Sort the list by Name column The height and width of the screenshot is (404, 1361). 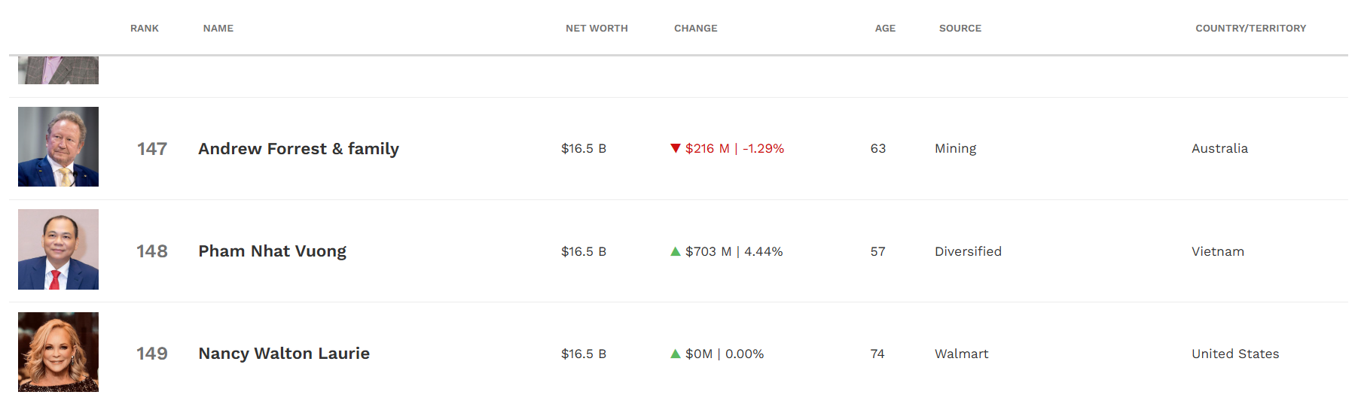click(218, 29)
